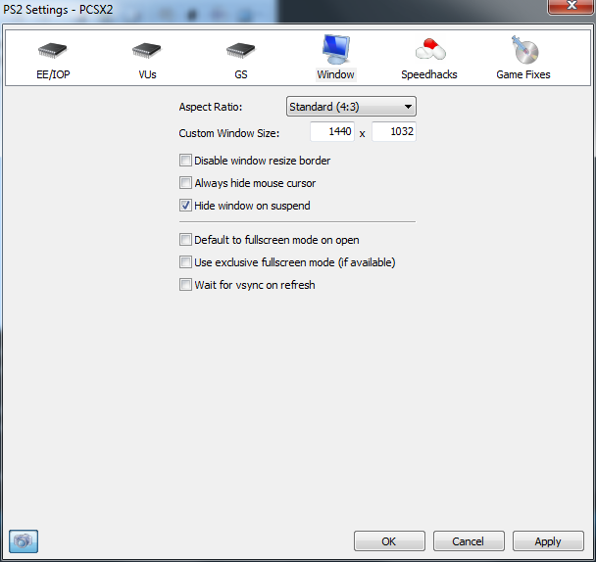Open the Game Fixes disc icon

[524, 49]
